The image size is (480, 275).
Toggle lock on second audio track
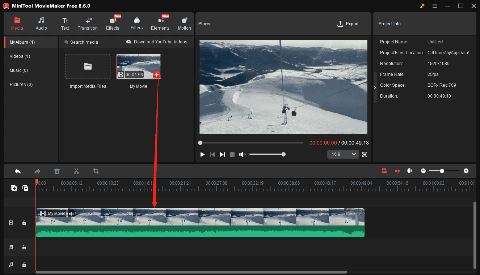[x=24, y=265]
